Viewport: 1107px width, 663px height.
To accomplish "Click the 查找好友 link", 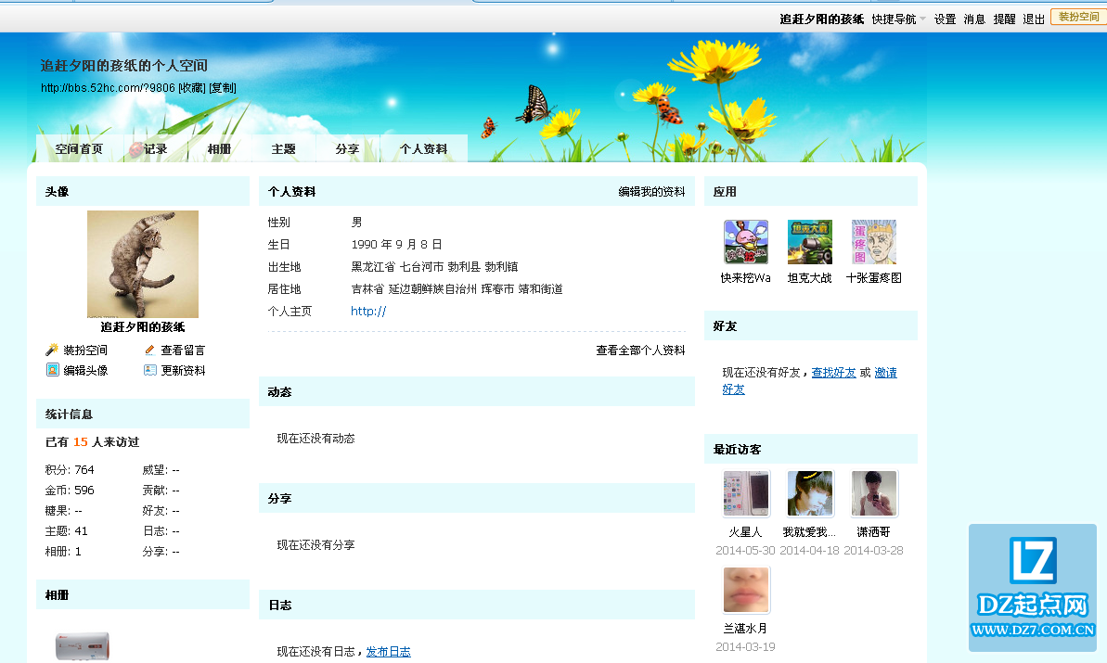I will (833, 373).
